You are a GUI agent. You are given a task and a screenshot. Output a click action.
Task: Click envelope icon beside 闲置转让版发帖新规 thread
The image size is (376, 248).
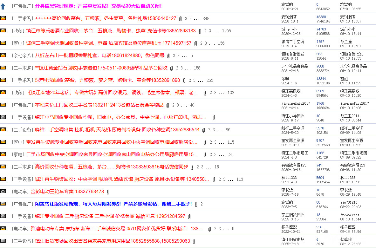(3, 204)
